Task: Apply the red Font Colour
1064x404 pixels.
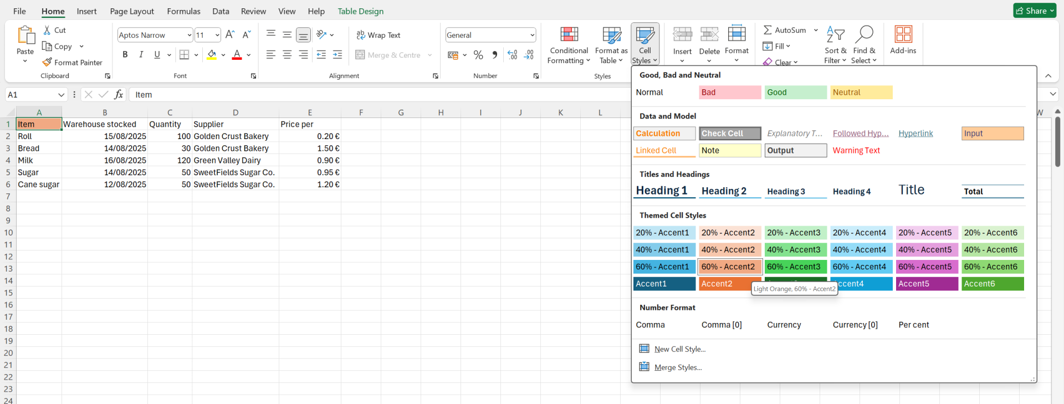Action: click(237, 54)
